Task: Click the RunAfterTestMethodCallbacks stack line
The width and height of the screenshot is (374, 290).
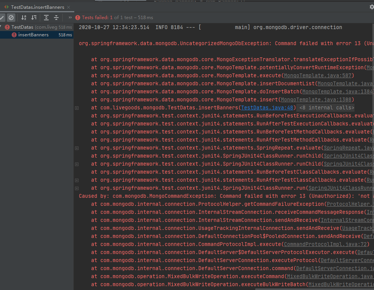Action: click(233, 140)
